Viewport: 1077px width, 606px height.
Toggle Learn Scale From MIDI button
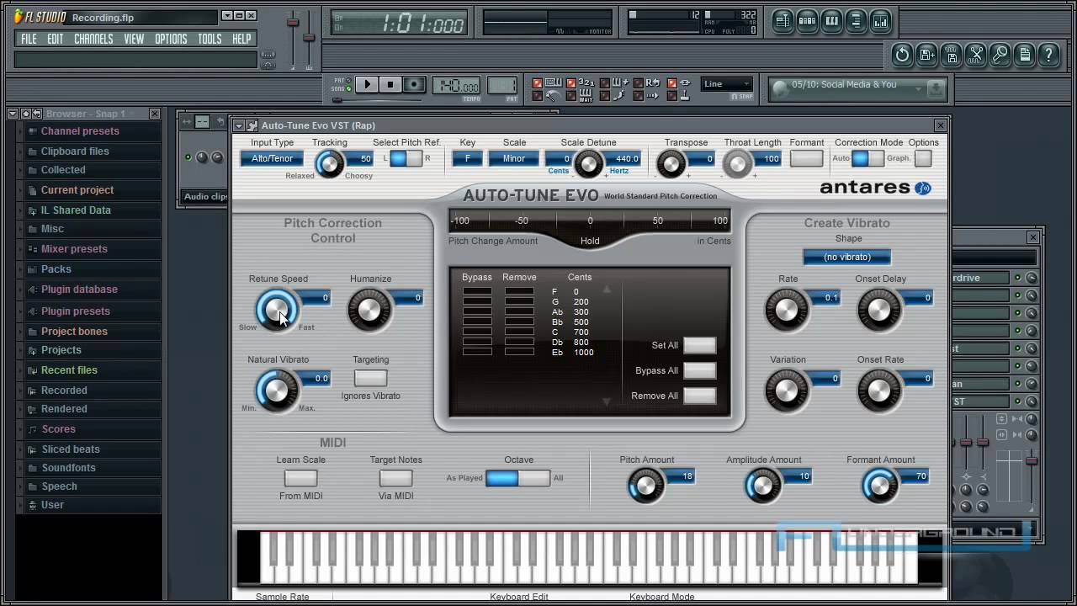(300, 478)
